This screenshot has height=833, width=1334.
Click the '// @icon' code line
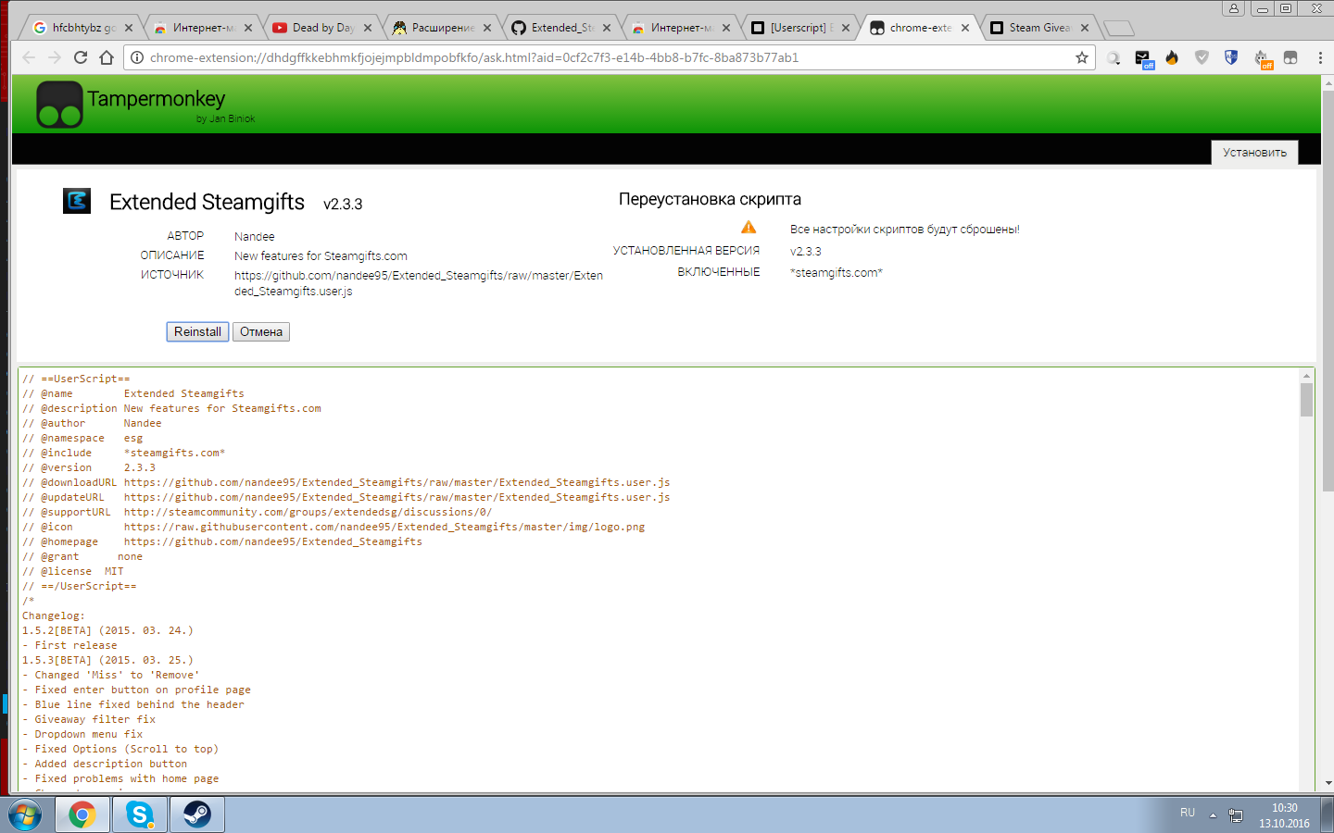click(x=333, y=527)
